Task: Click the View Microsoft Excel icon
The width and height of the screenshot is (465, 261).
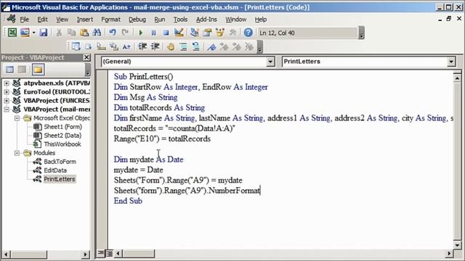Action: click(x=12, y=32)
